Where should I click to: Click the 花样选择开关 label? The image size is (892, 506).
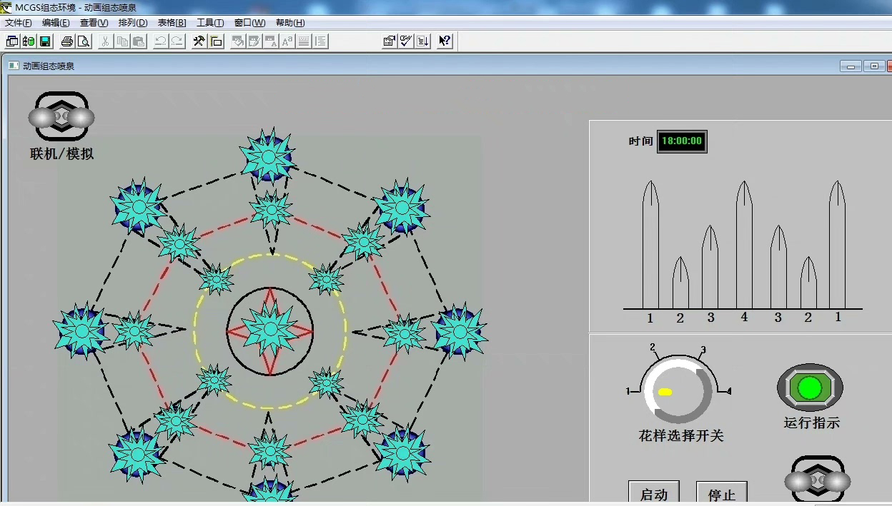681,435
